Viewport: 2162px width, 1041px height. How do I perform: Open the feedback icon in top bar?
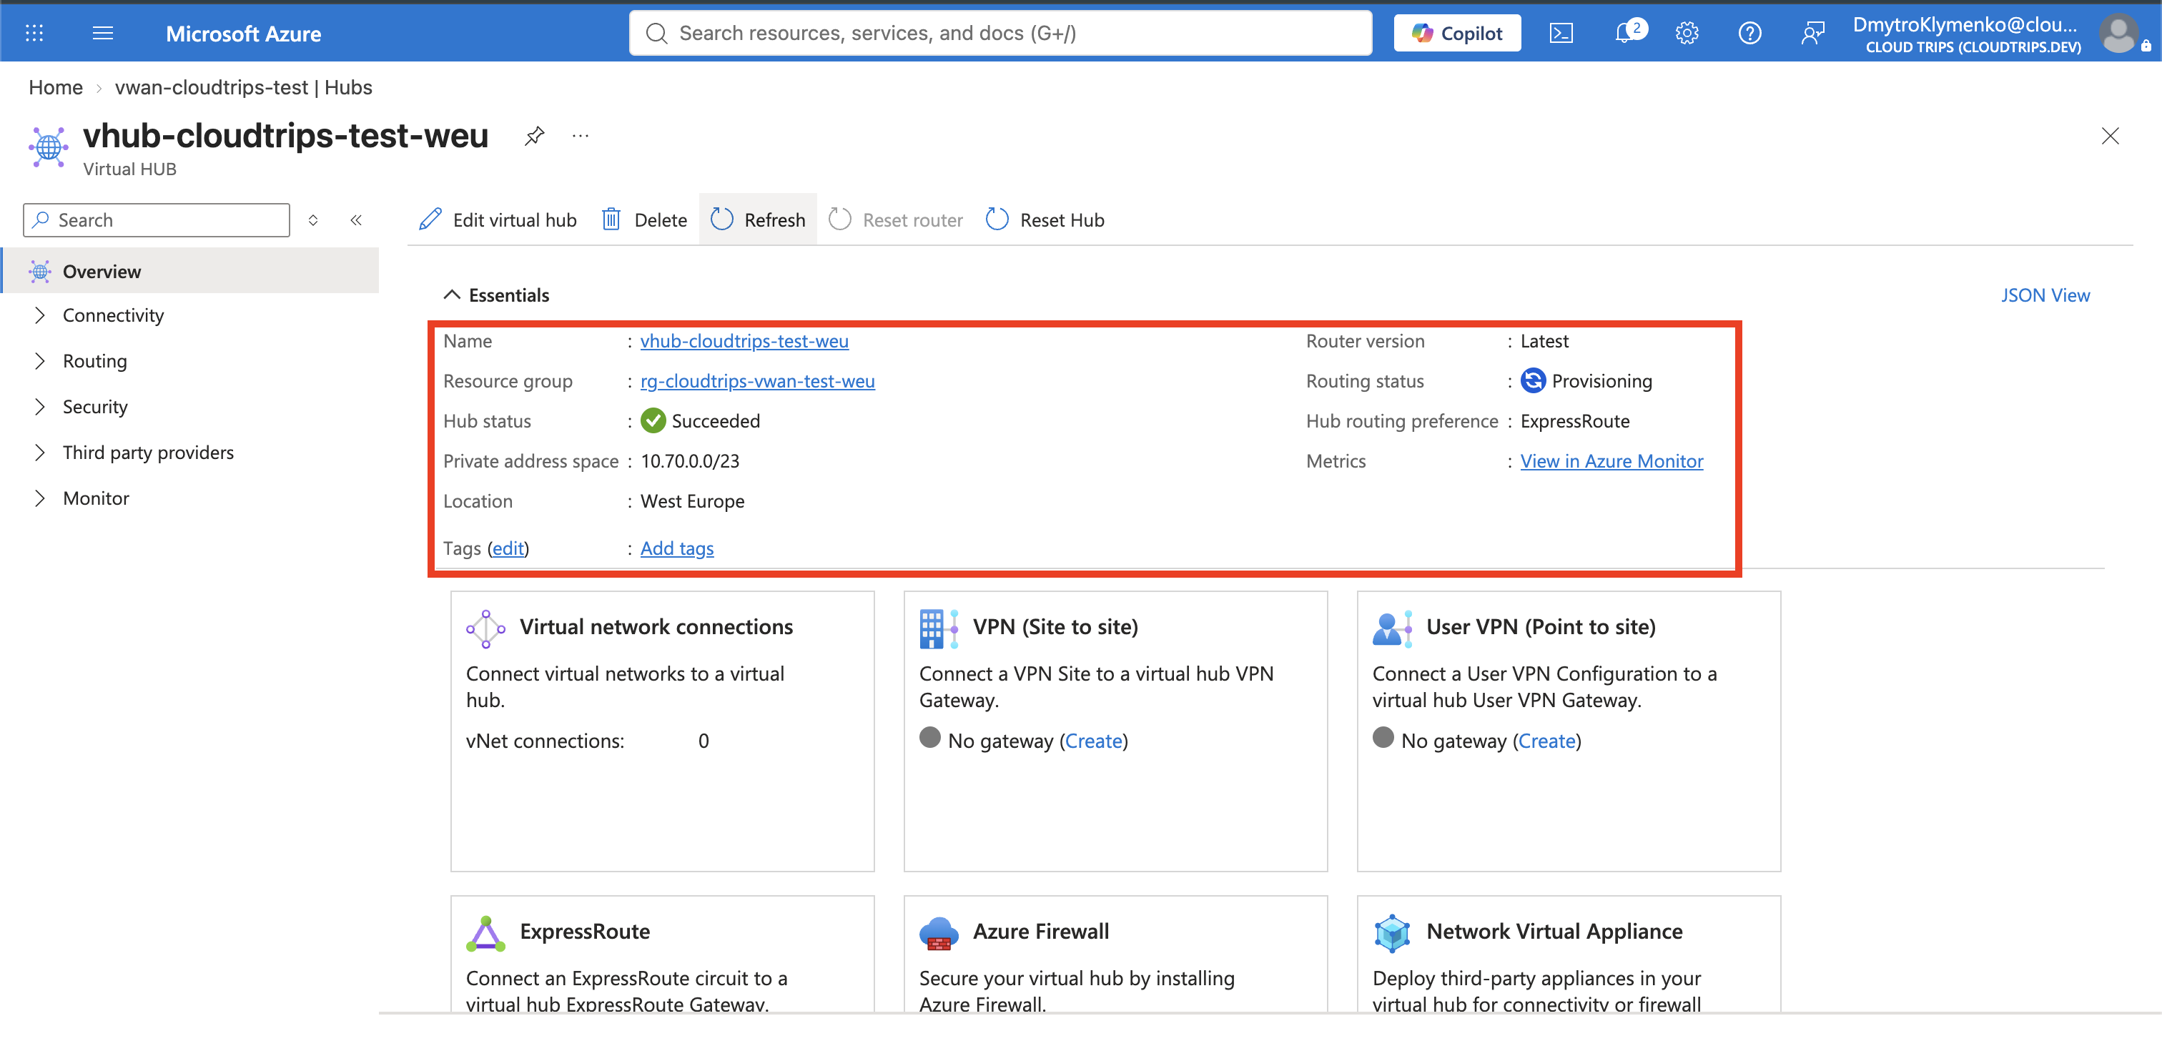click(x=1812, y=33)
